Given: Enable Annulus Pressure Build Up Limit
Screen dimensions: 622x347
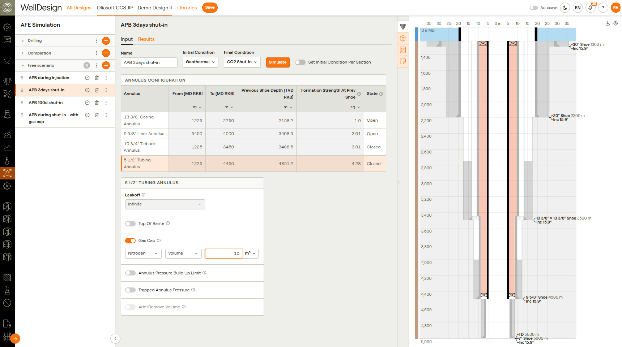Looking at the screenshot, I should click(x=130, y=273).
